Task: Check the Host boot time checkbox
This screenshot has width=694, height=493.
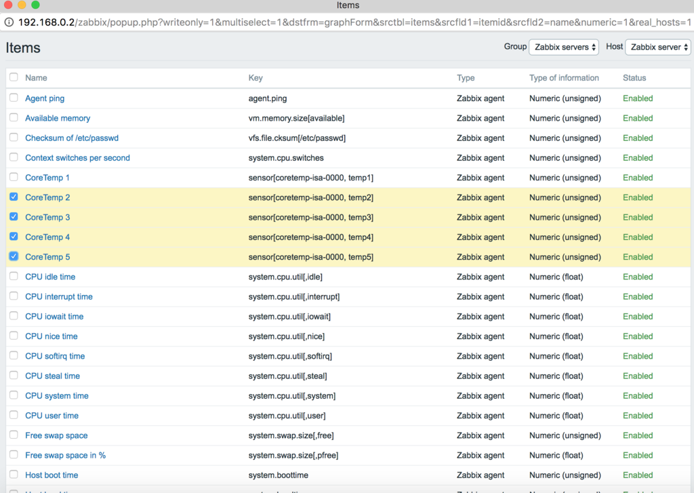Action: (14, 475)
